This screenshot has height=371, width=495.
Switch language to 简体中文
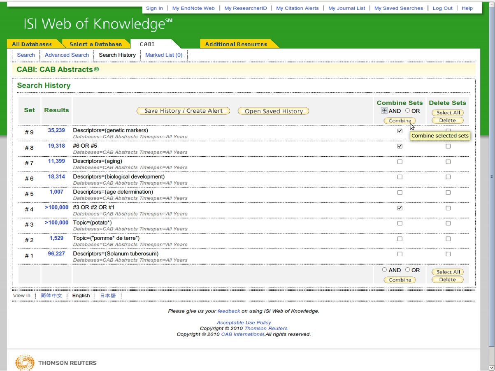point(51,295)
